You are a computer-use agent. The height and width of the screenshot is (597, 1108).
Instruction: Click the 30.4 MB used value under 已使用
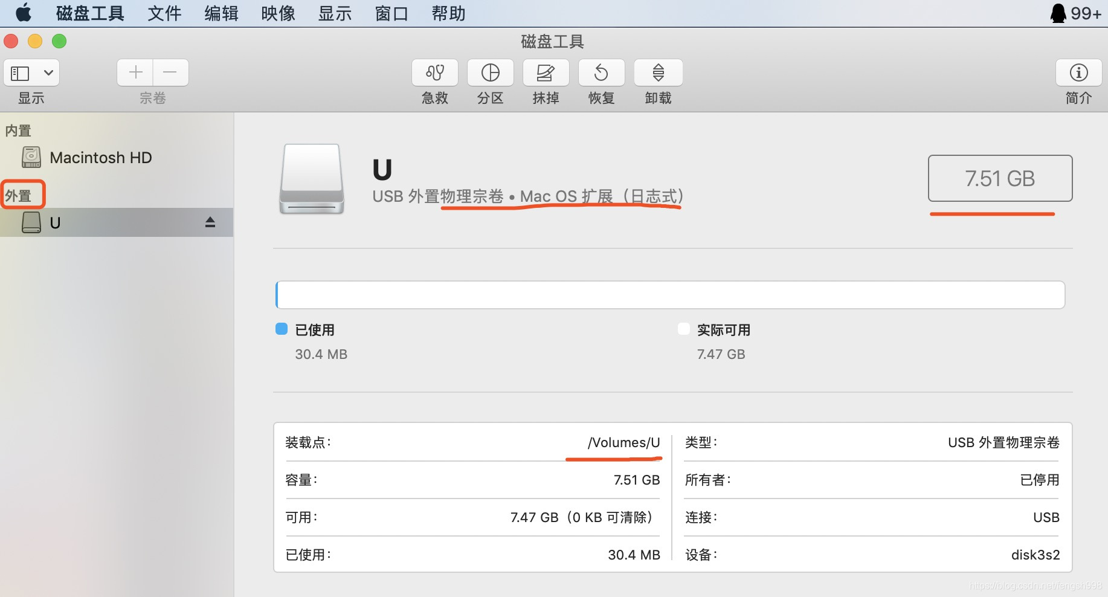(321, 354)
